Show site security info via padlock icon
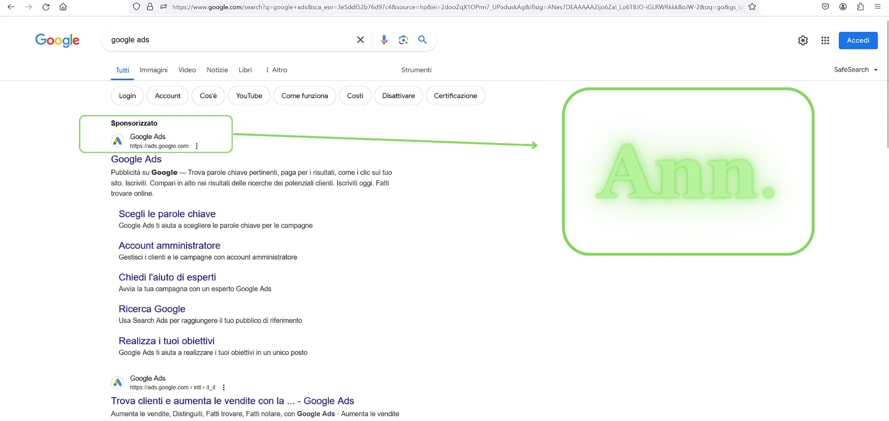The image size is (889, 421). click(150, 7)
